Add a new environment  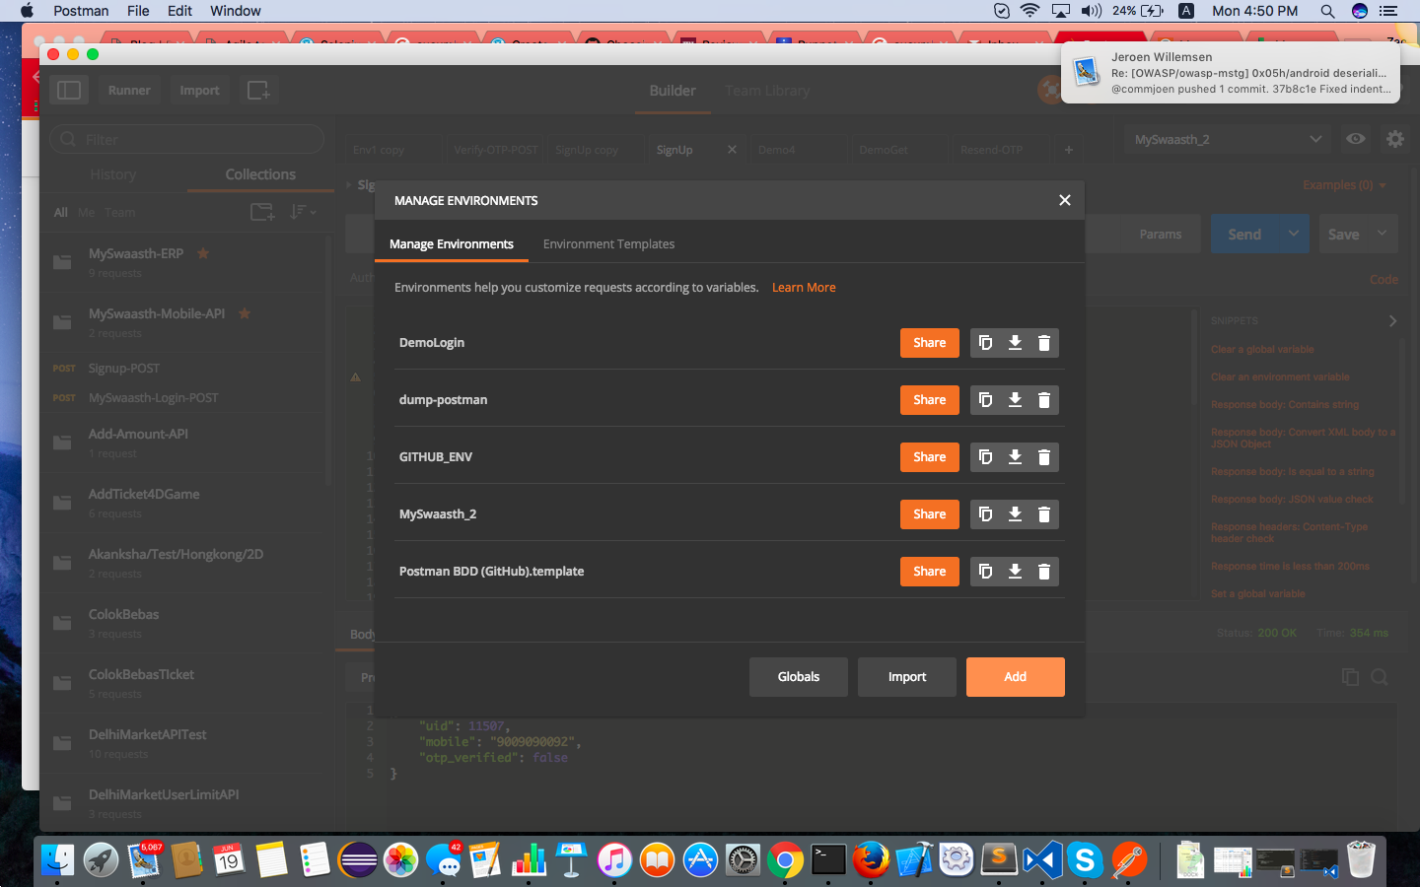pos(1016,677)
